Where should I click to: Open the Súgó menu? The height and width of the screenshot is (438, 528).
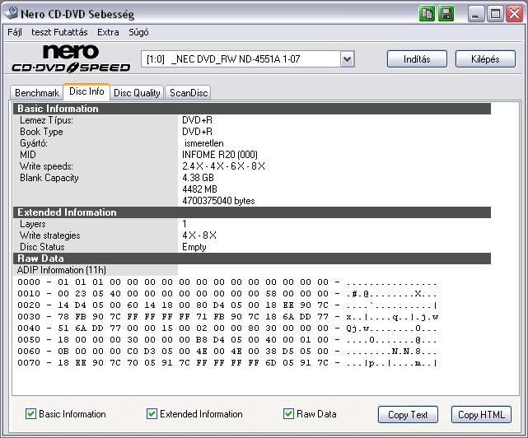(x=138, y=32)
